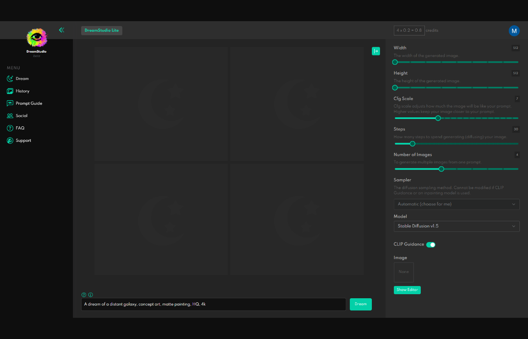Click the help question icon above prompt
The width and height of the screenshot is (528, 339).
tap(84, 295)
